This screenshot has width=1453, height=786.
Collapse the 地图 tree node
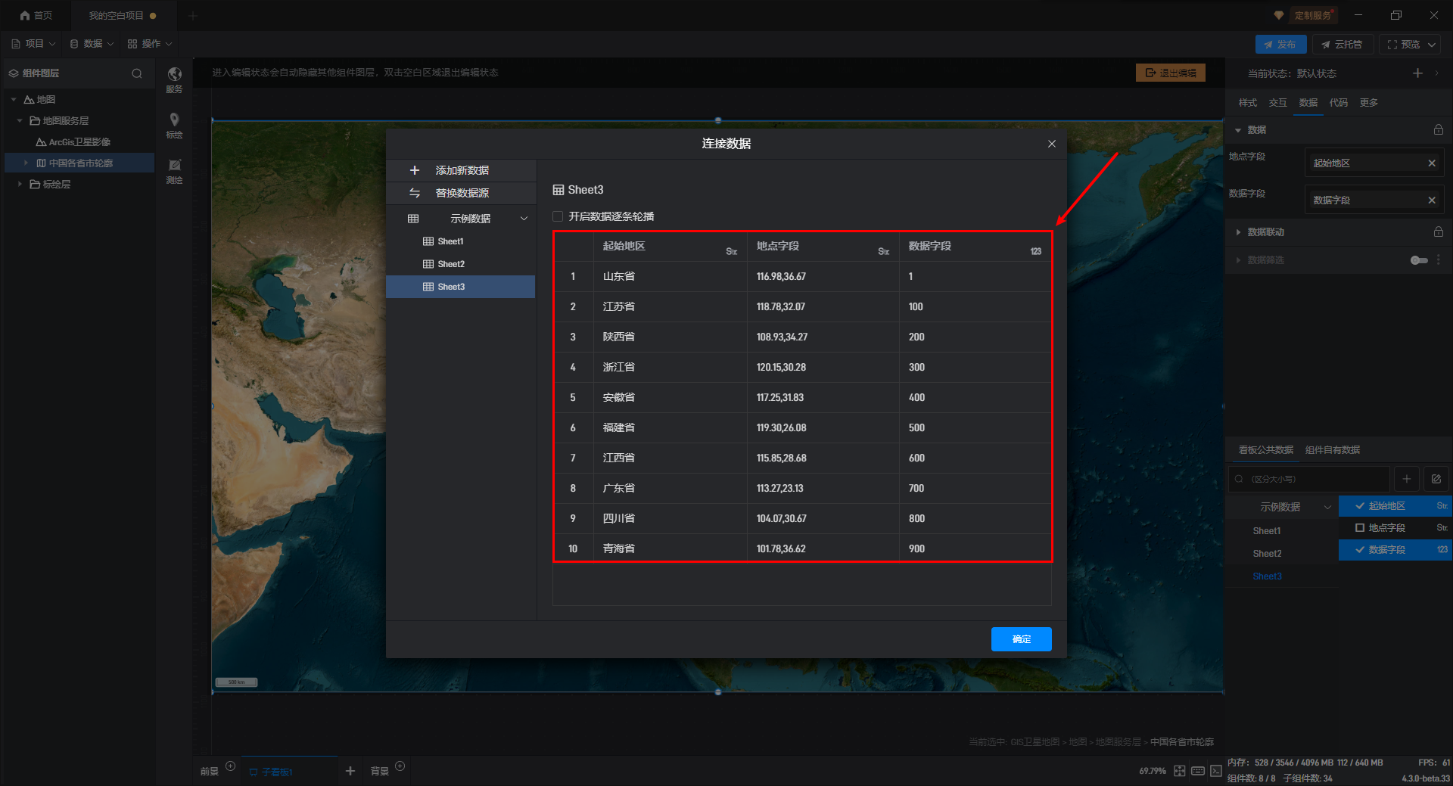click(x=14, y=100)
